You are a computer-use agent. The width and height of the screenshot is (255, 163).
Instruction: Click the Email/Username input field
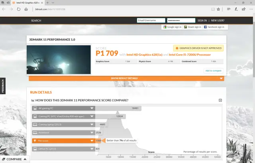click(151, 20)
